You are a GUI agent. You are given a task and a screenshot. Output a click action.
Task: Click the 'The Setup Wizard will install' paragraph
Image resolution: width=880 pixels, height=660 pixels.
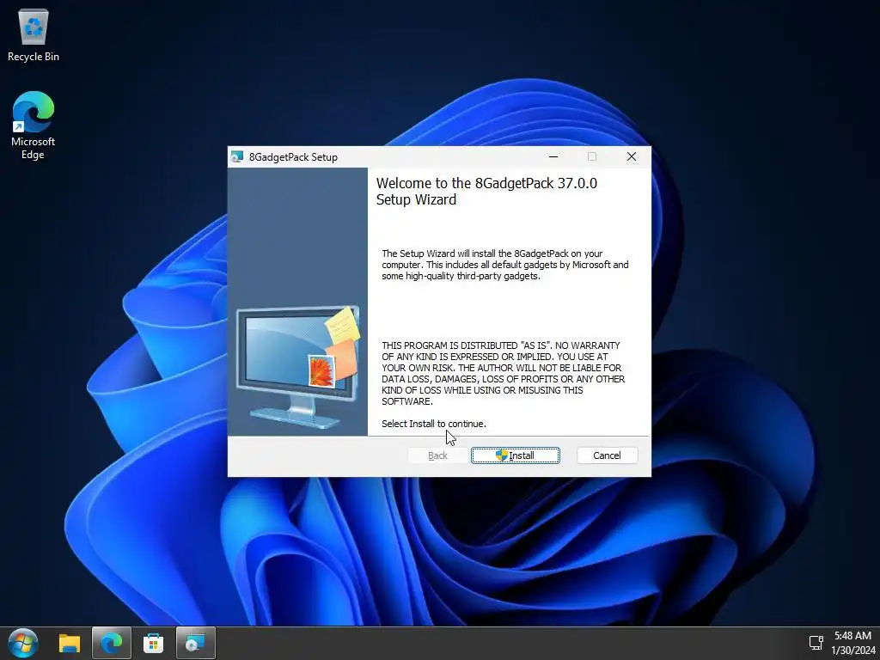(x=505, y=265)
